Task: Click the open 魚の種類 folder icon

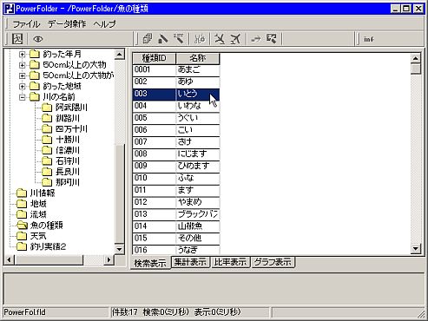Action: click(22, 225)
